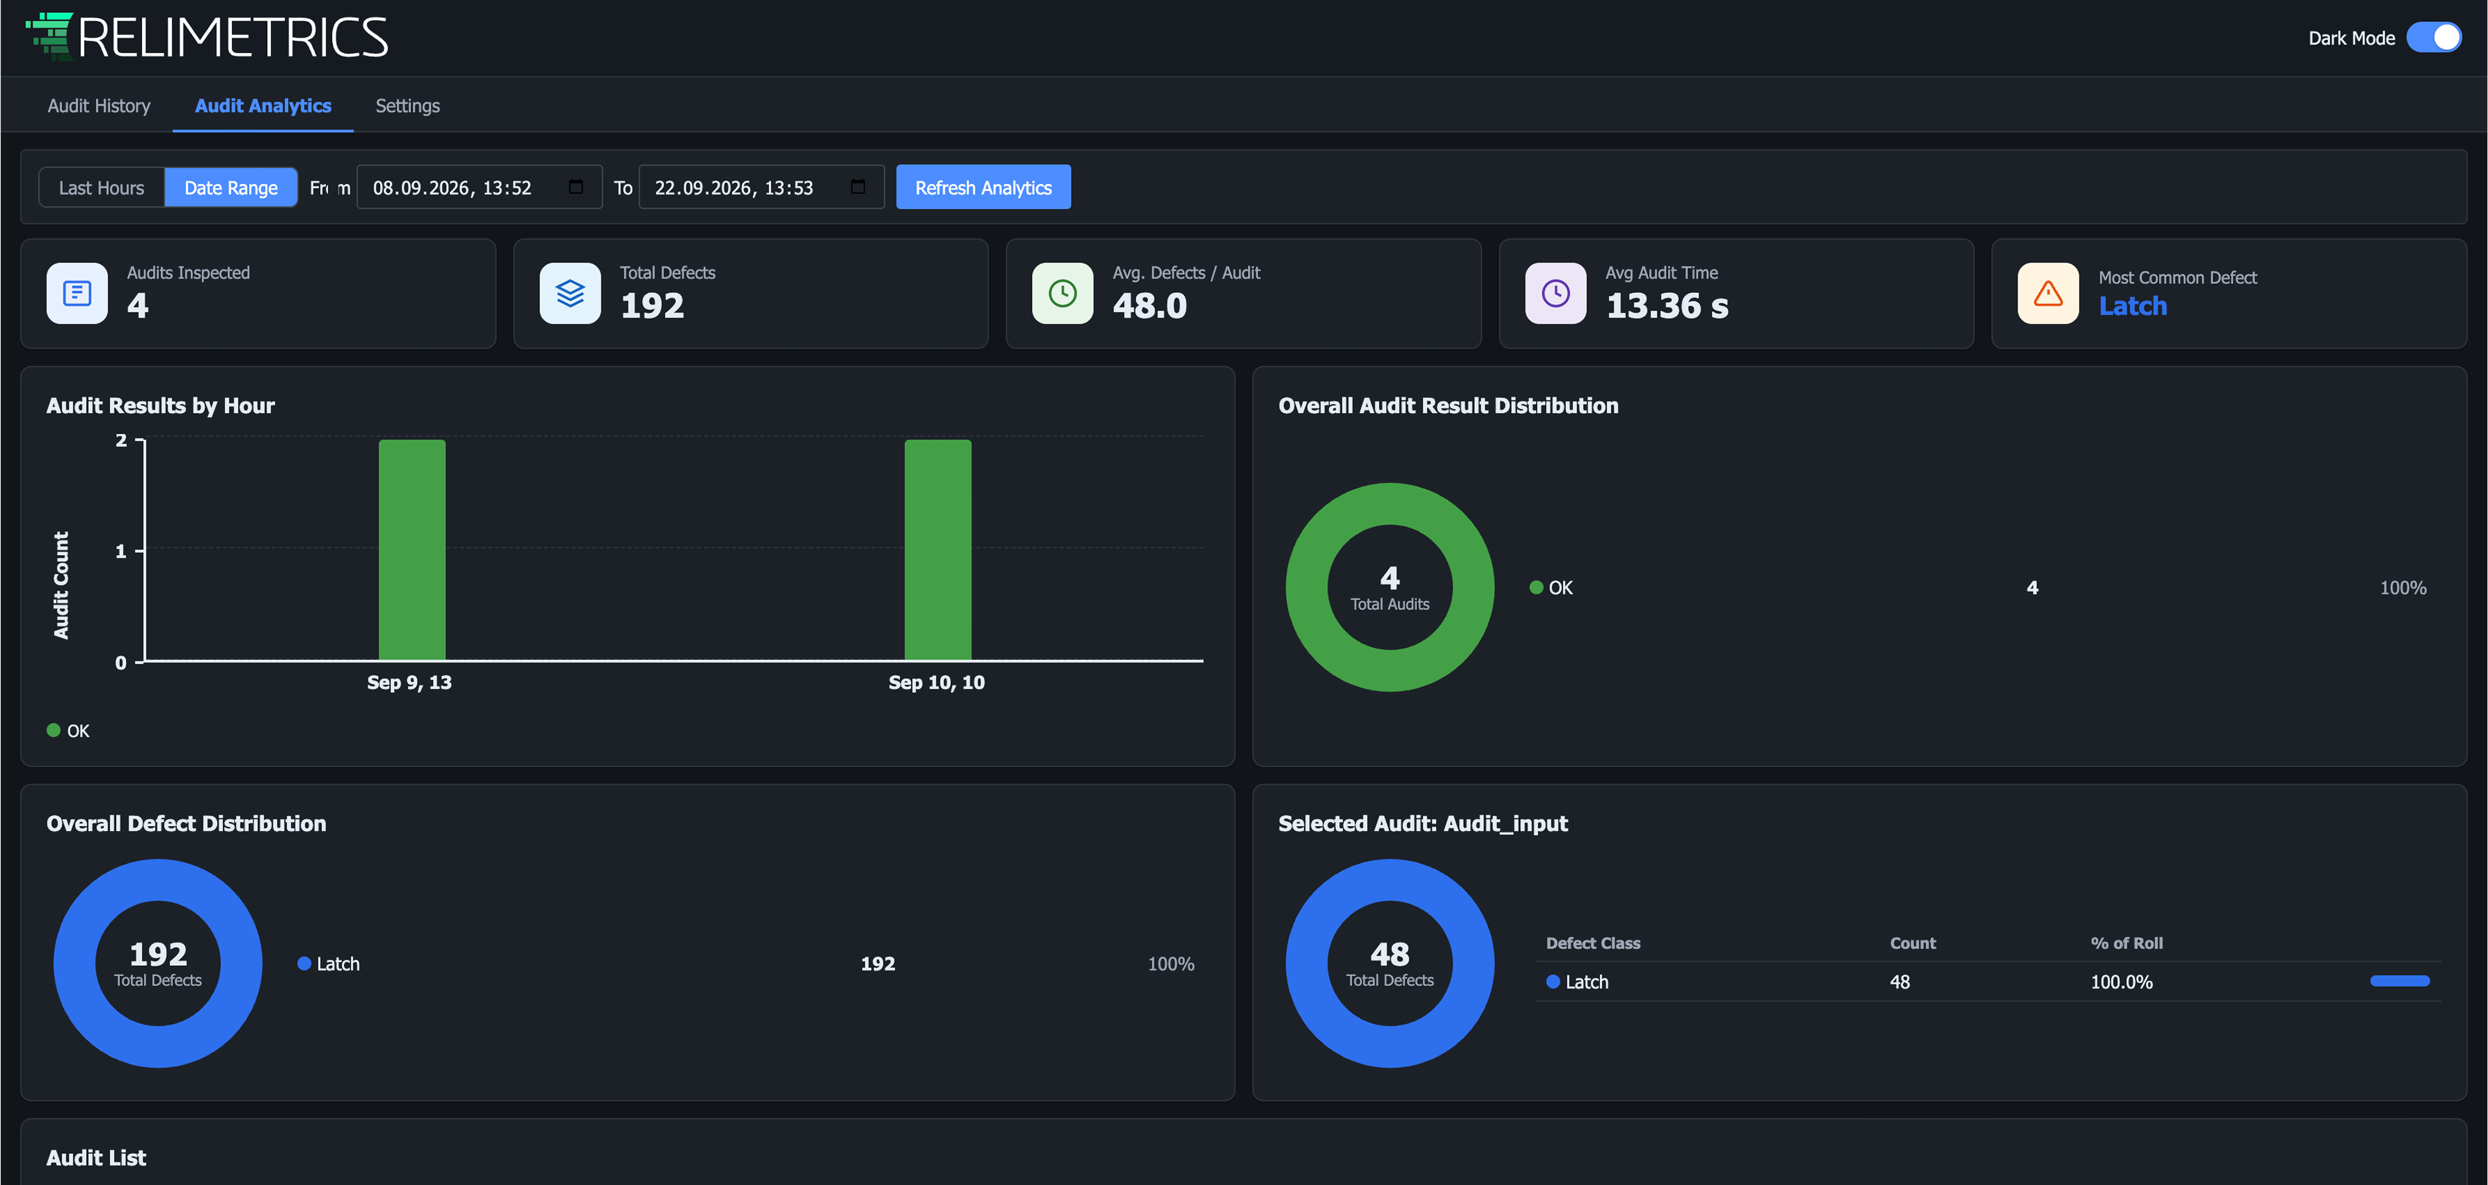The height and width of the screenshot is (1185, 2488).
Task: Select the Date Range option
Action: tap(231, 187)
